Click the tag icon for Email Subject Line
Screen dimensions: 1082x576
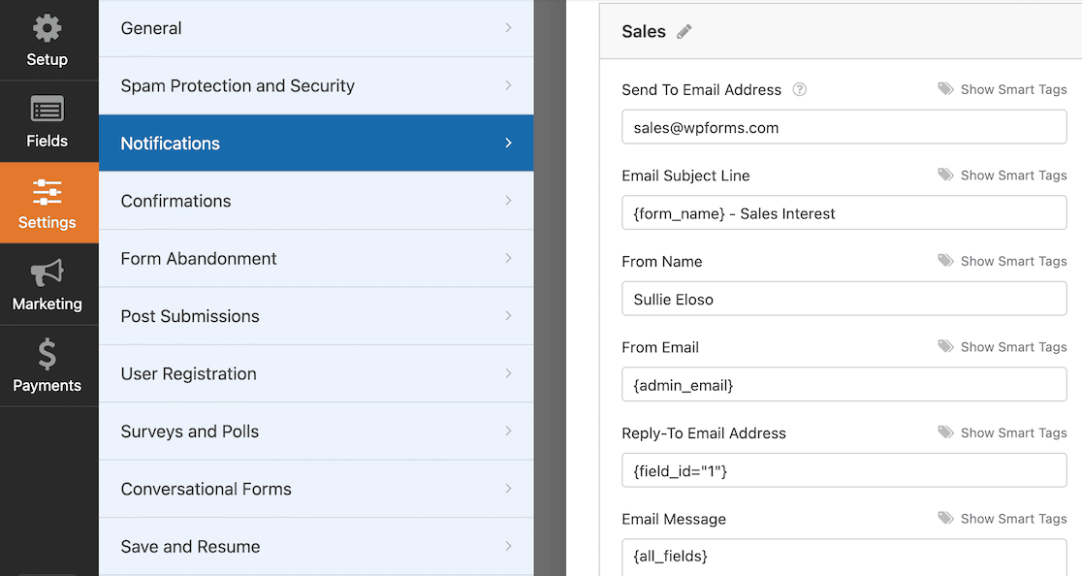[x=945, y=176]
